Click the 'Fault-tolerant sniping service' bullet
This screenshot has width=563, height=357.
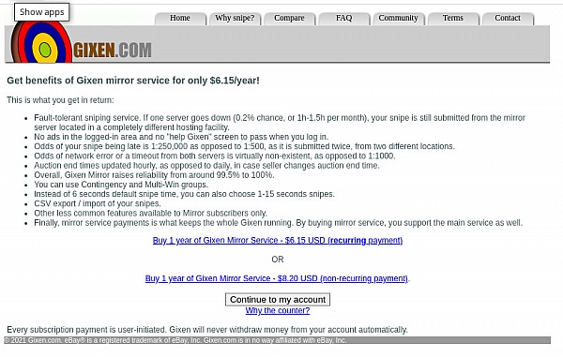tap(280, 123)
